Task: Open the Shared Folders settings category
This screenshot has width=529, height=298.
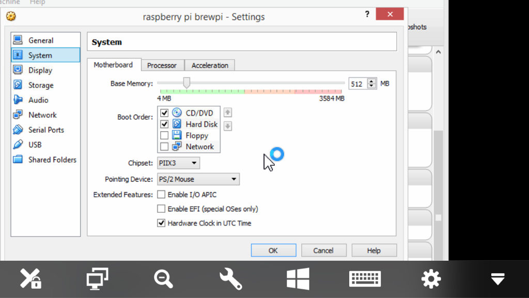Action: [45, 159]
